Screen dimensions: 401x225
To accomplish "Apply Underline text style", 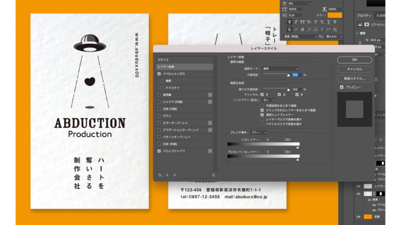I will pyautogui.click(x=329, y=22).
